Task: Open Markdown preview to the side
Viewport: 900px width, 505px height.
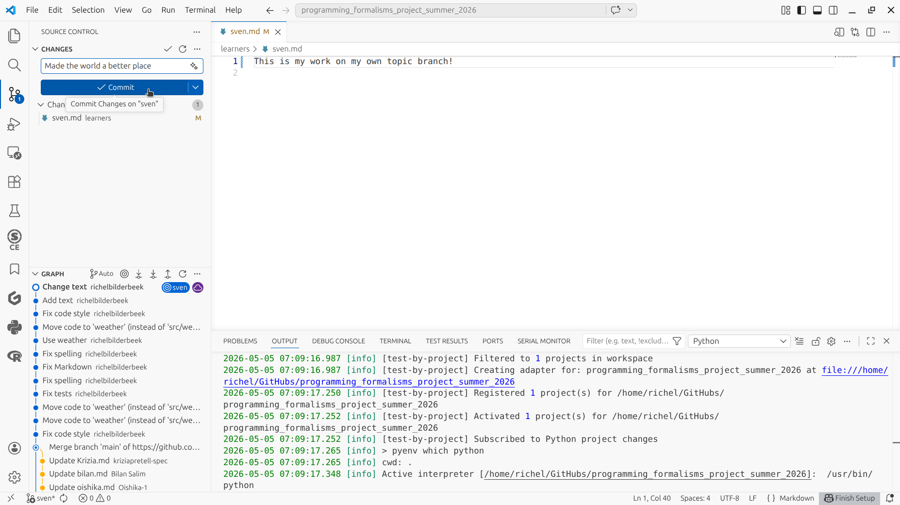Action: [839, 32]
